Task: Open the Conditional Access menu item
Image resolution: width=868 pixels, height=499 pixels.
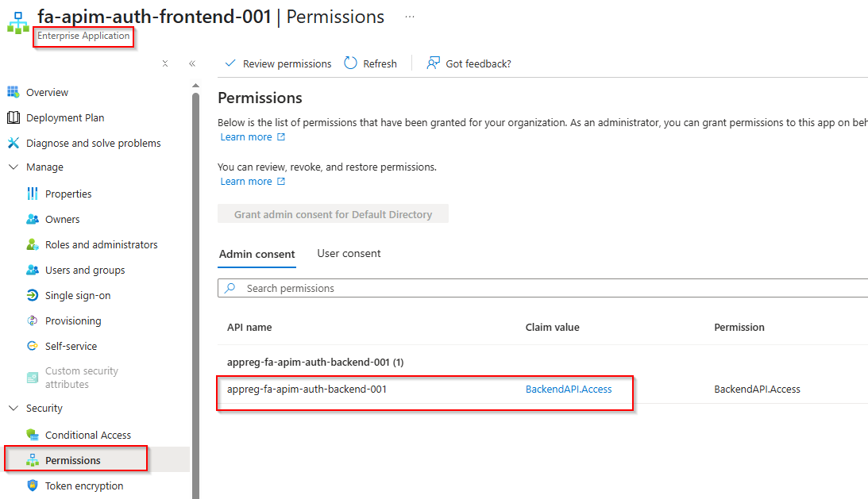Action: (x=88, y=436)
